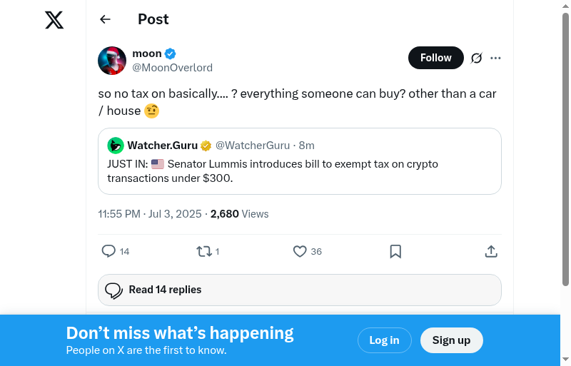Click the reply speech bubble icon

click(x=108, y=251)
